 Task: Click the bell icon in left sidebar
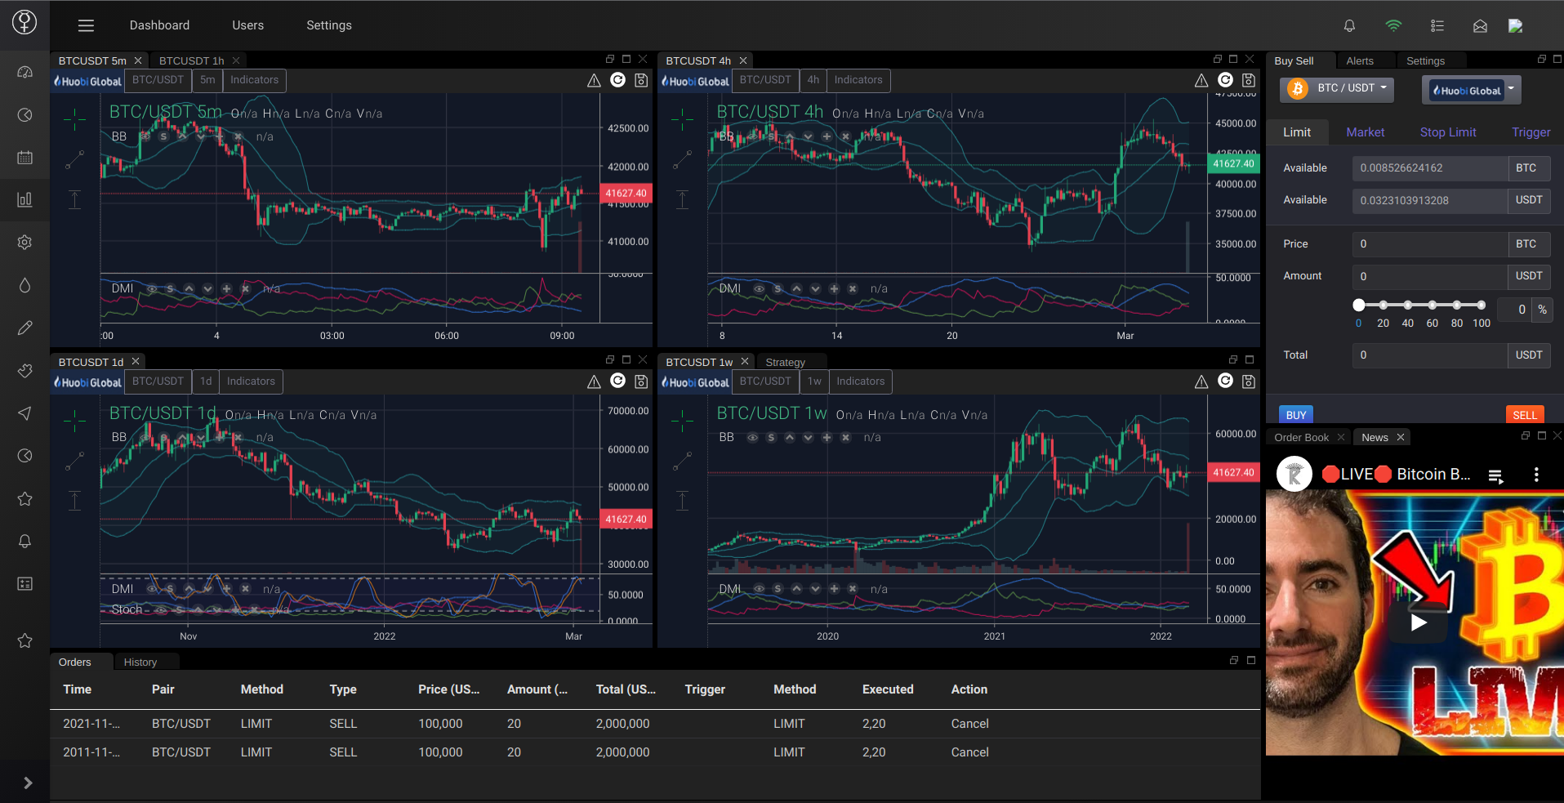25,541
